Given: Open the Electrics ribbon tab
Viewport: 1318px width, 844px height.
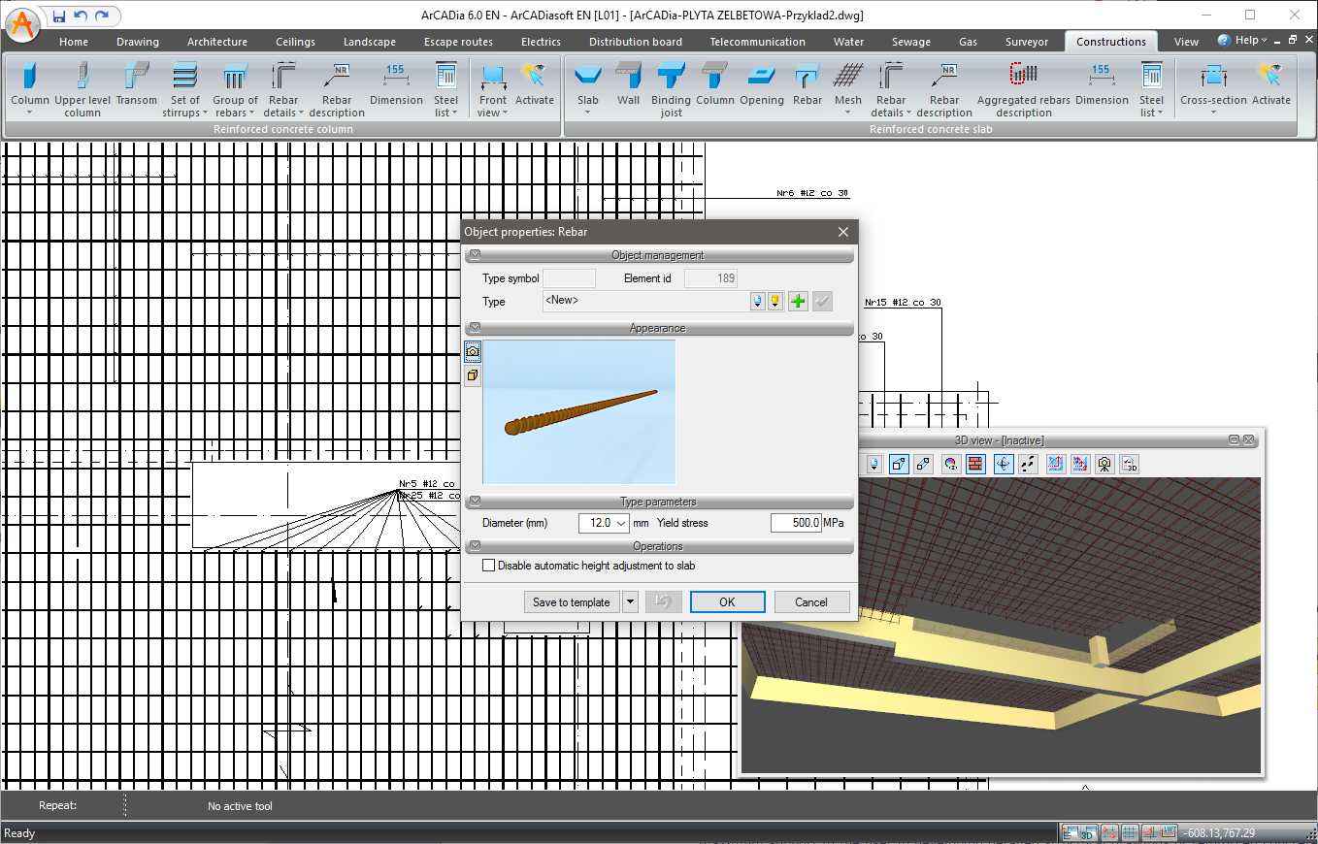Looking at the screenshot, I should click(541, 42).
